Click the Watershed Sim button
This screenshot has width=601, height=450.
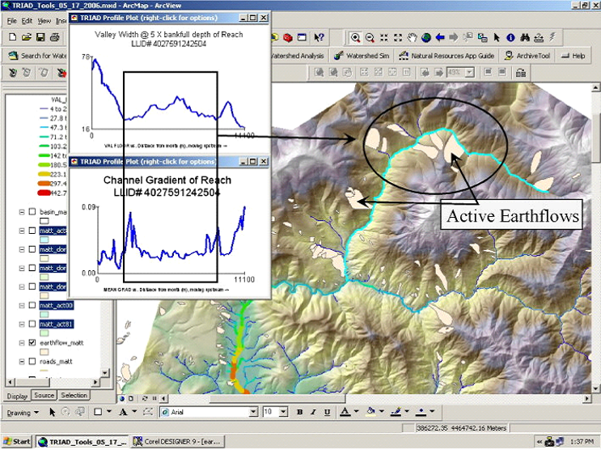coord(362,56)
